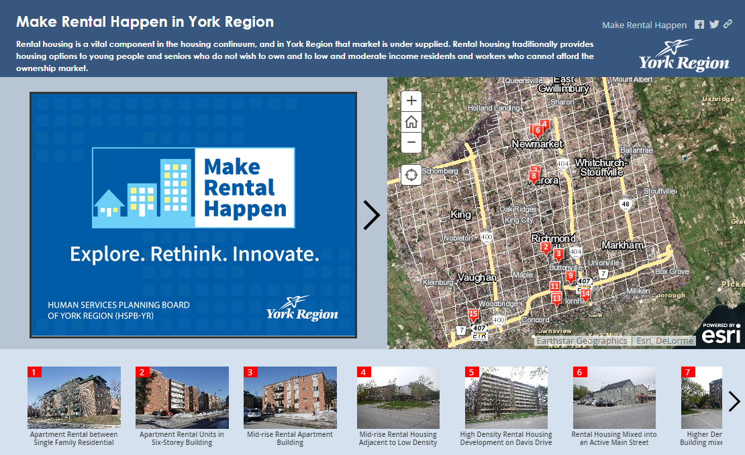Image resolution: width=745 pixels, height=455 pixels.
Task: Advance to the next slide with the arrow
Action: coord(371,215)
